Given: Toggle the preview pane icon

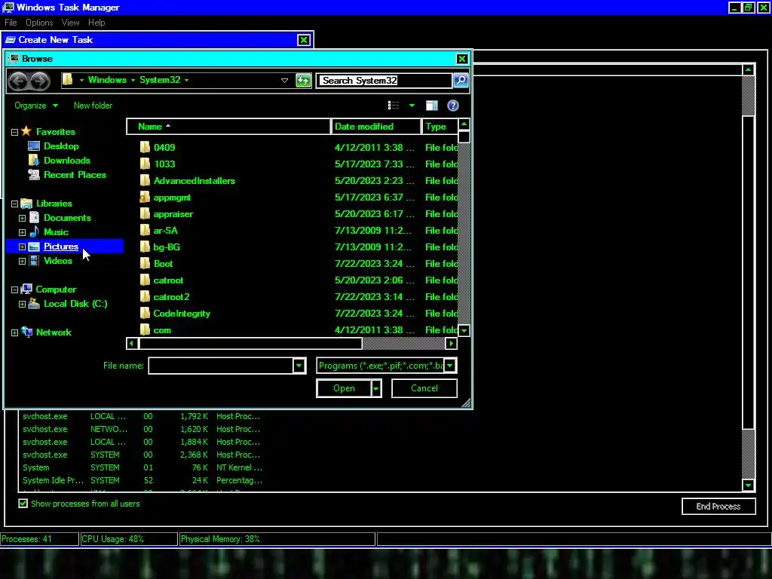Looking at the screenshot, I should point(432,106).
